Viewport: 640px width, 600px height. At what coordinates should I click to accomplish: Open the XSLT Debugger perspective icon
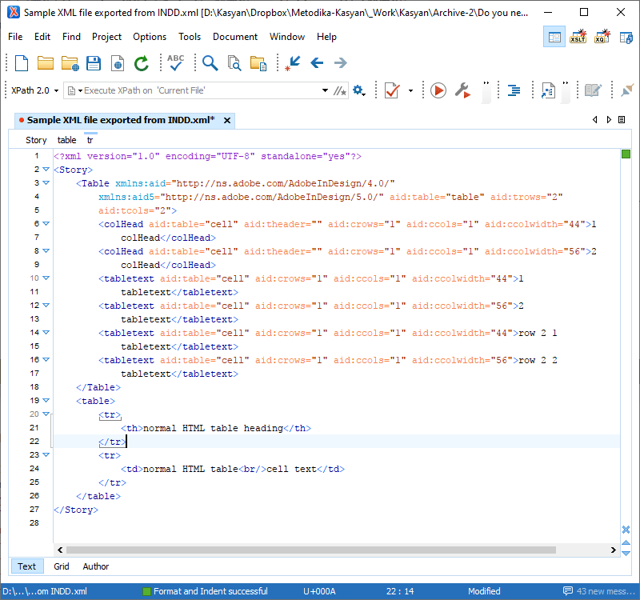coord(578,37)
